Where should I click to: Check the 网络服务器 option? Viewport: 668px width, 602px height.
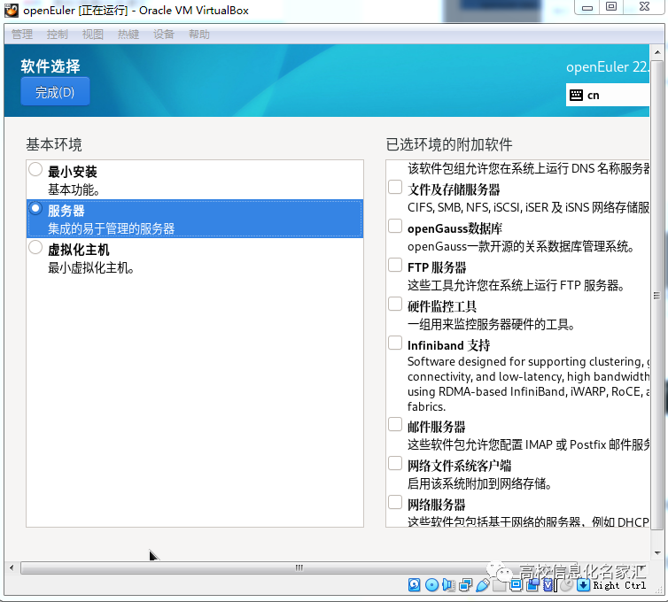(x=395, y=502)
